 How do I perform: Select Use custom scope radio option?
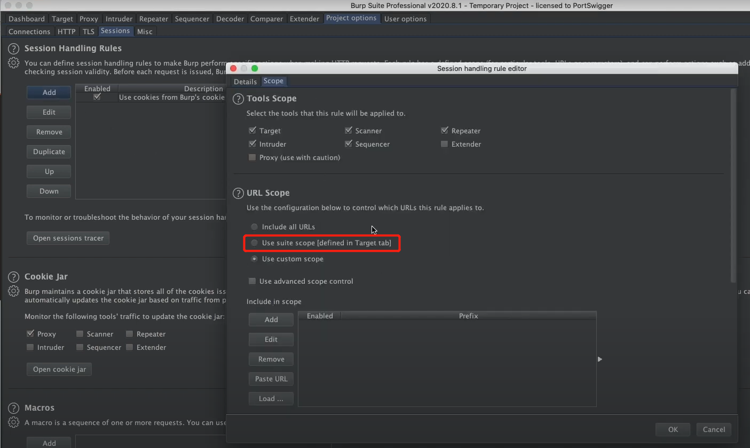point(255,259)
